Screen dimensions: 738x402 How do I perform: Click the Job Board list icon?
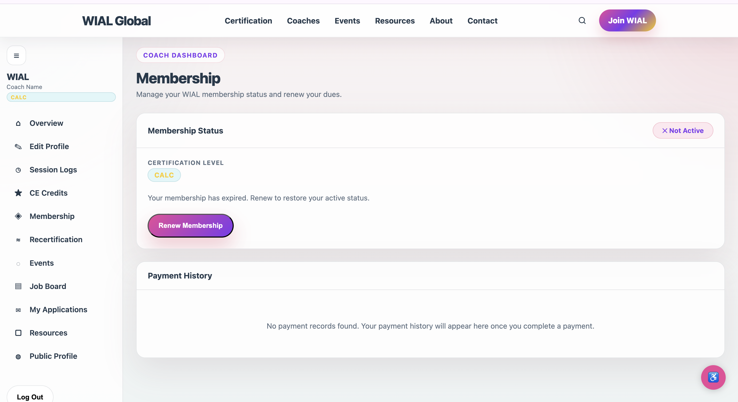(x=18, y=286)
